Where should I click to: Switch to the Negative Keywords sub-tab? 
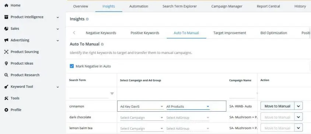click(x=101, y=33)
